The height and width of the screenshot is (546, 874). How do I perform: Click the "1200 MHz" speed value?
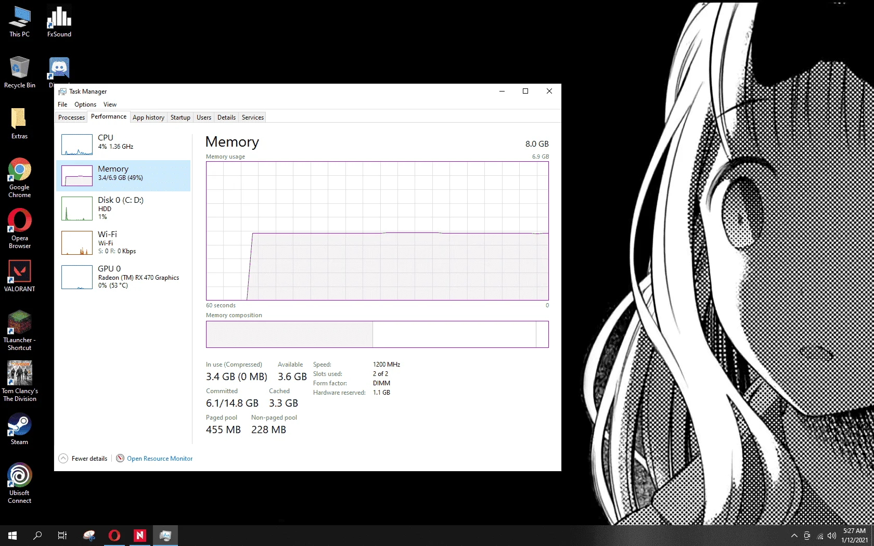click(x=387, y=365)
